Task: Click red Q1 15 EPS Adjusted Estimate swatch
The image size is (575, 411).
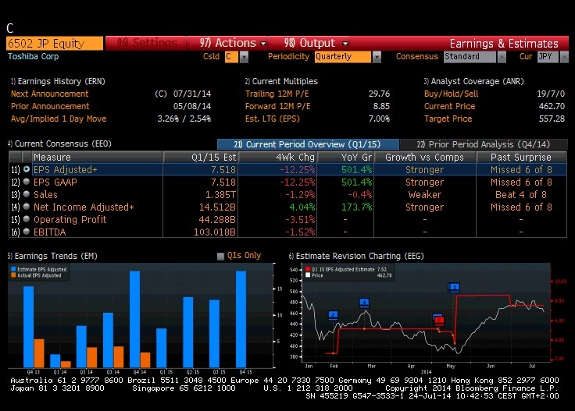Action: (x=308, y=269)
